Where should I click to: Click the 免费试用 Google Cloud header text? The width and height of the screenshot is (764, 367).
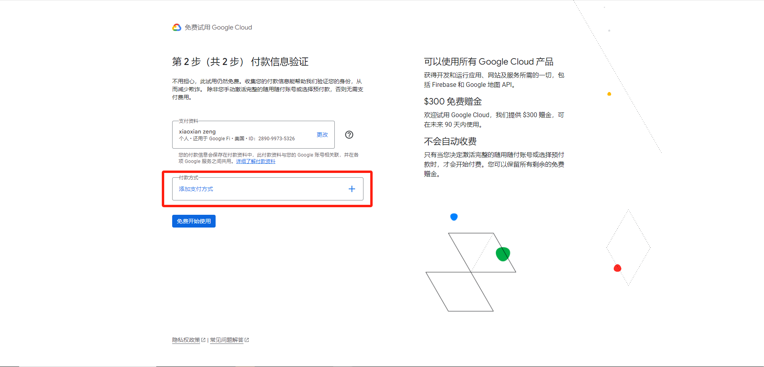(218, 27)
